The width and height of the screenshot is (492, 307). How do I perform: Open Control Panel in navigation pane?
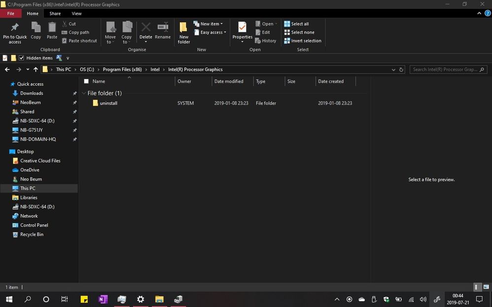pyautogui.click(x=34, y=225)
